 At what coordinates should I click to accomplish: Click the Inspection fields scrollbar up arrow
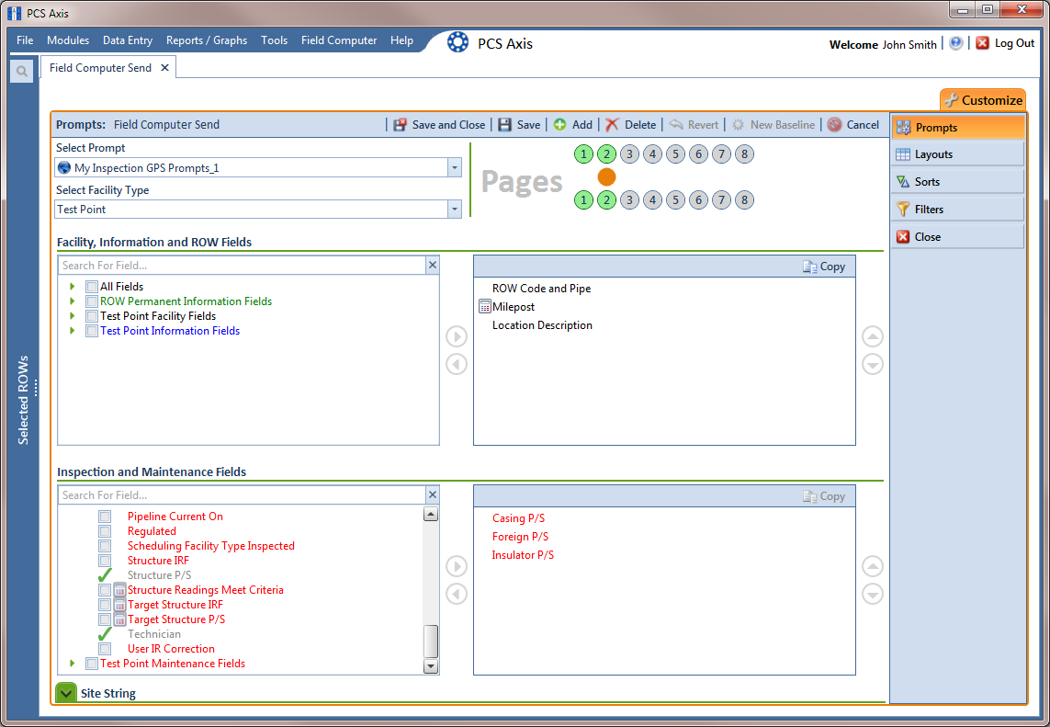[x=431, y=514]
